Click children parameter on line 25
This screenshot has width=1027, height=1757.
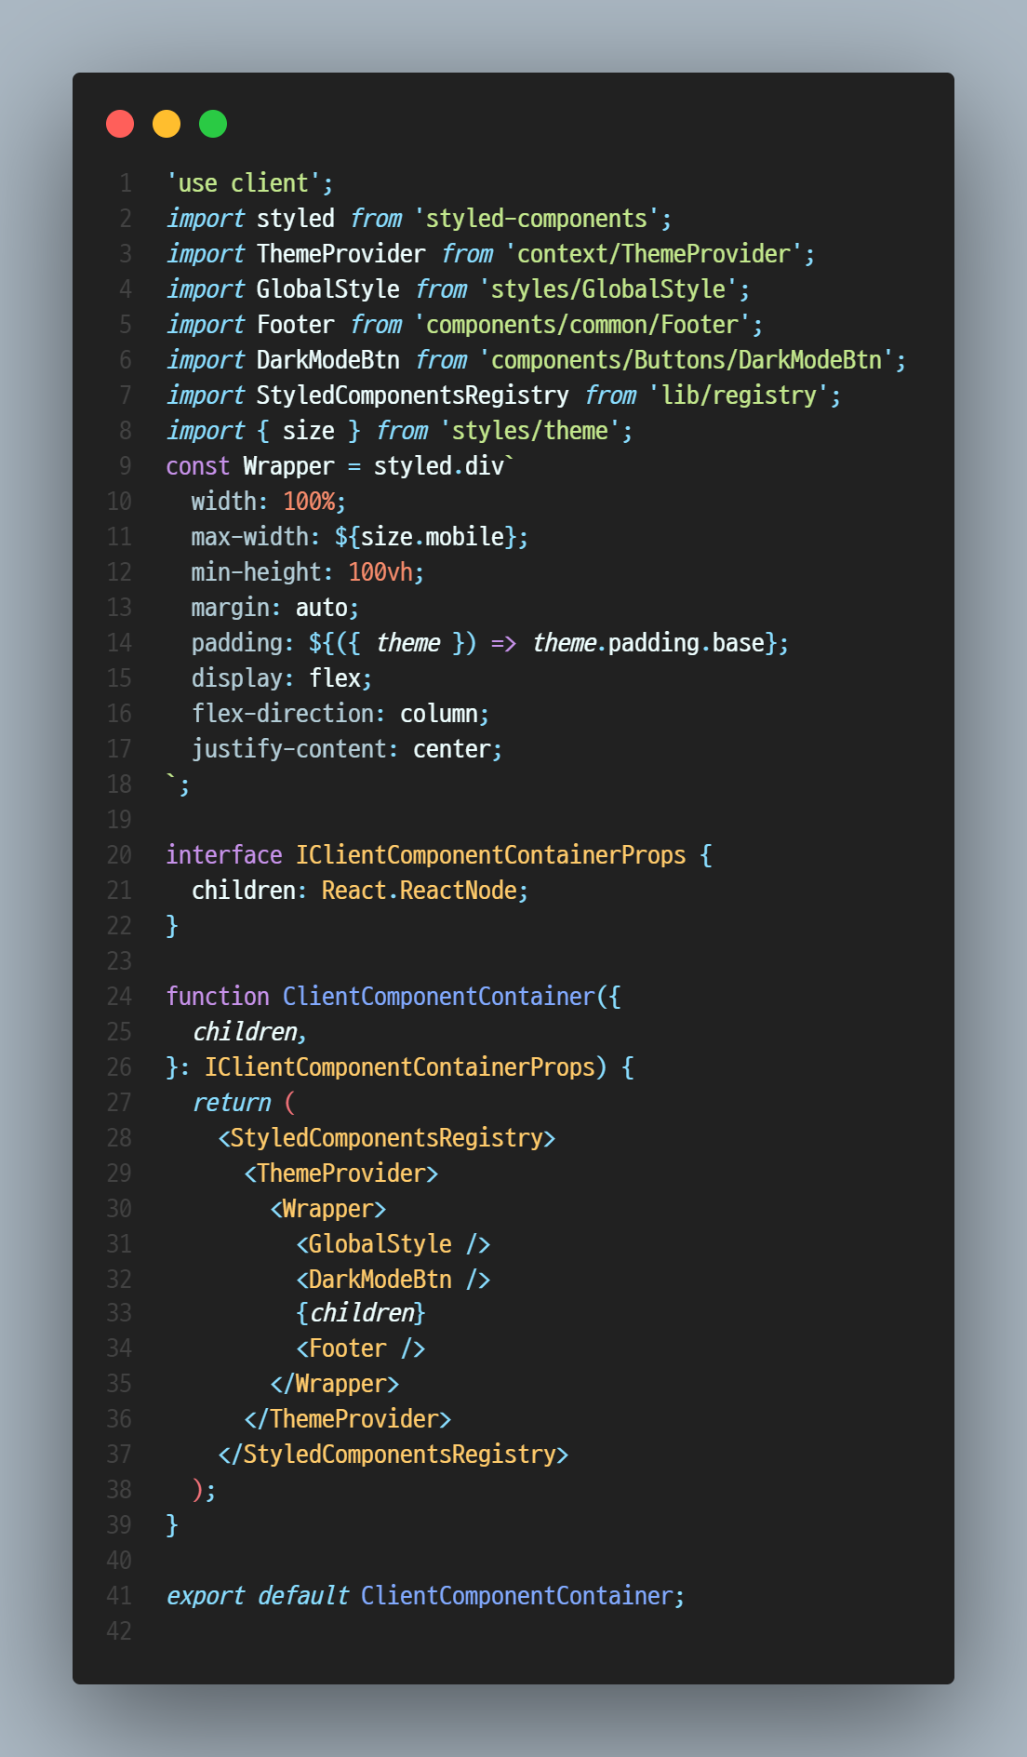pos(245,1032)
